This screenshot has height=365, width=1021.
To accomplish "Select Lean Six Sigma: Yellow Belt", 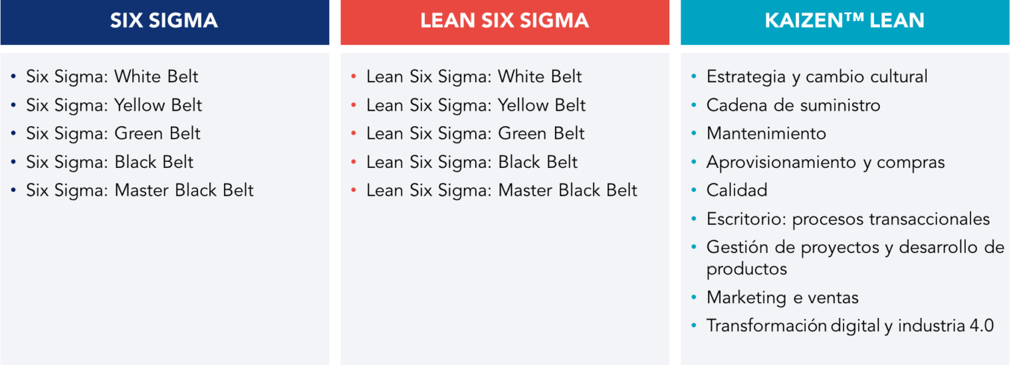I will click(x=476, y=106).
